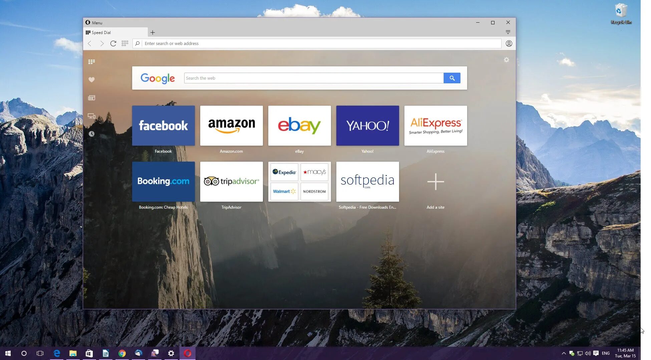The width and height of the screenshot is (651, 360).
Task: Open Bookmarks heart in sidebar
Action: (91, 80)
